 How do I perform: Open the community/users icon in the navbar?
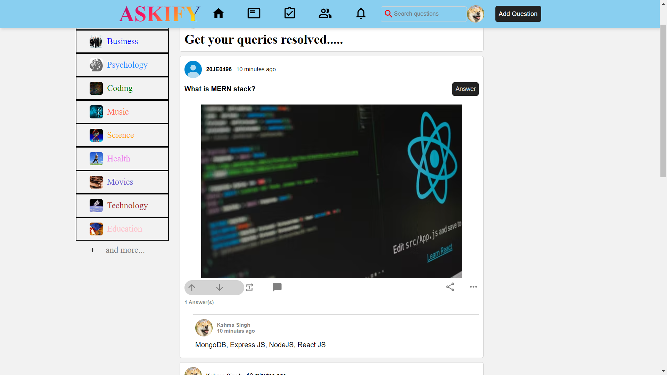coord(325,13)
